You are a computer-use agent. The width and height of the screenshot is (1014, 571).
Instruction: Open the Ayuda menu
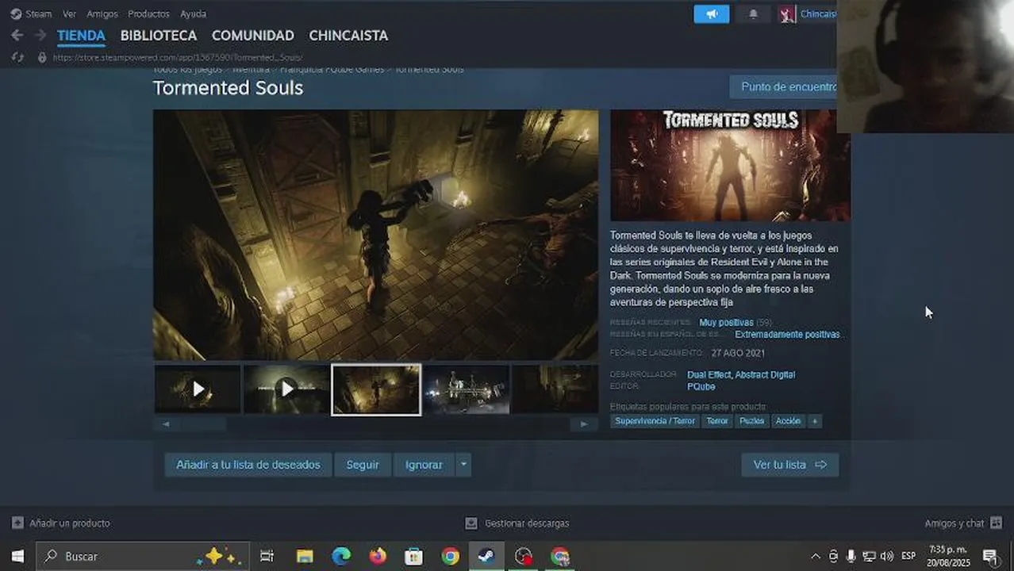[193, 13]
